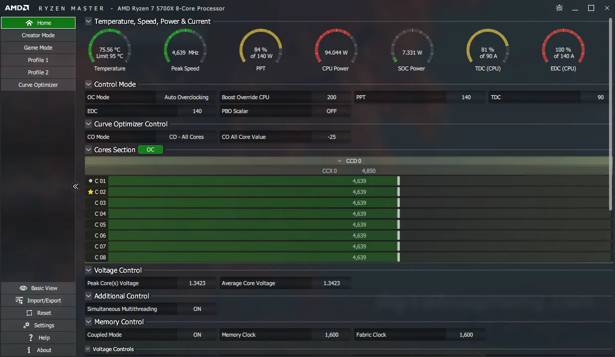Collapse sidebar with double chevron icon
Image resolution: width=615 pixels, height=357 pixels.
(76, 186)
